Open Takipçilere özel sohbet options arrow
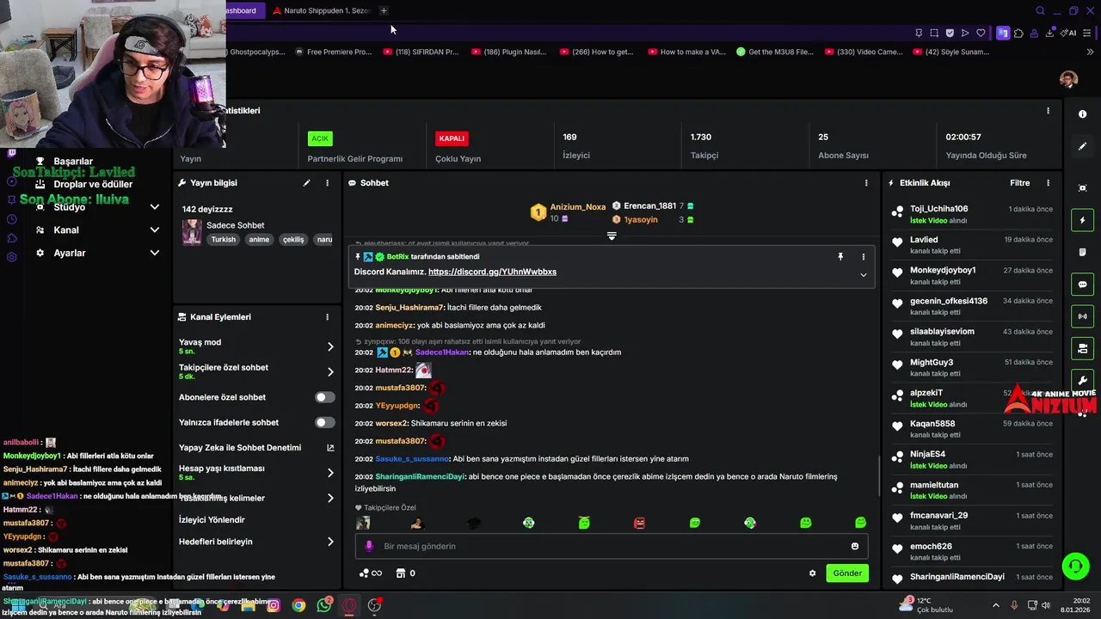Viewport: 1101px width, 619px height. pyautogui.click(x=330, y=372)
